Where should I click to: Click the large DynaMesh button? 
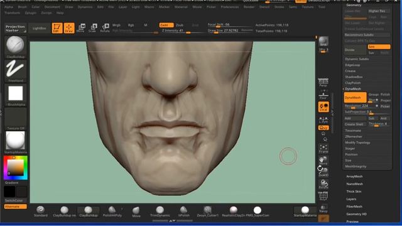[355, 97]
